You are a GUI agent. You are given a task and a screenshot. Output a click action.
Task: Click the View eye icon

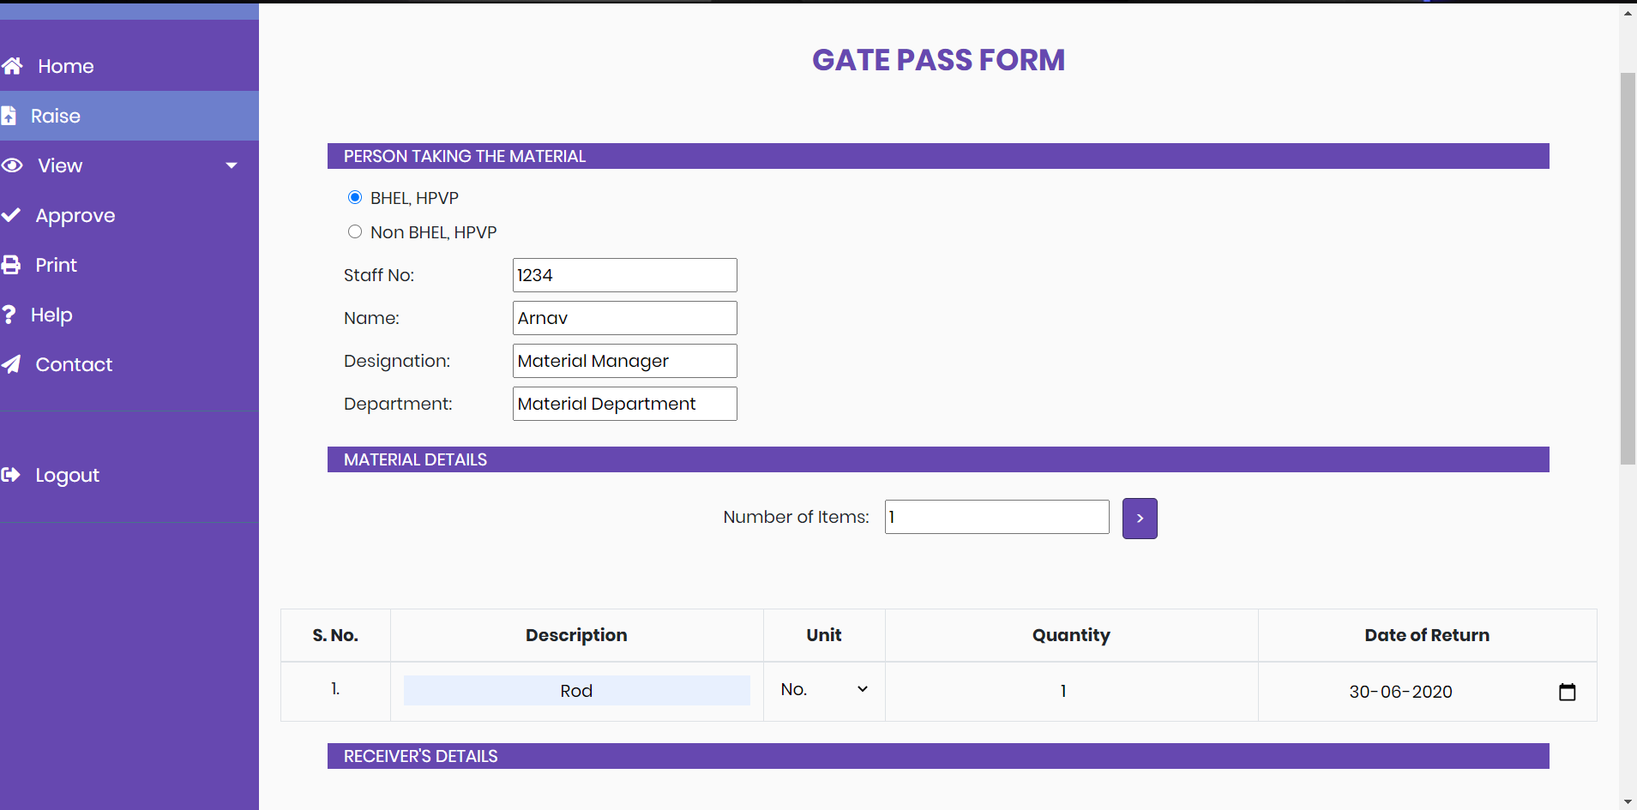coord(12,165)
